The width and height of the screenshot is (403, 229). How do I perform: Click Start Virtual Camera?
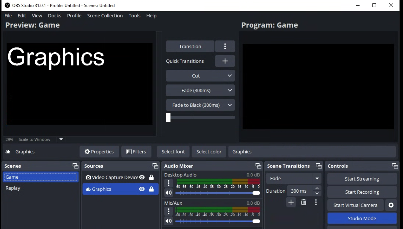coord(355,205)
